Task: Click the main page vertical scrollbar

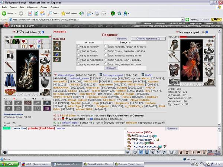Action: click(219, 77)
